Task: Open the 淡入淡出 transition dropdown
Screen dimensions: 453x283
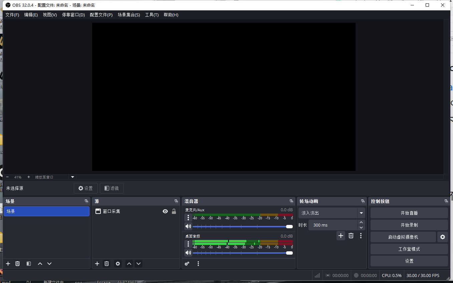Action: coord(361,213)
